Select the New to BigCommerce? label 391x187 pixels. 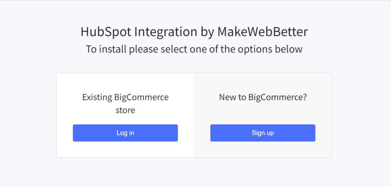[x=263, y=97]
